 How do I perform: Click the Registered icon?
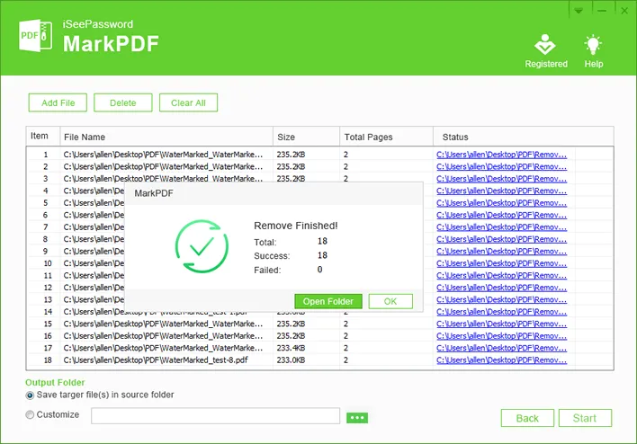click(x=545, y=44)
